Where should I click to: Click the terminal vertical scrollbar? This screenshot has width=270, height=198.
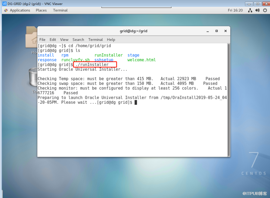pos(229,100)
